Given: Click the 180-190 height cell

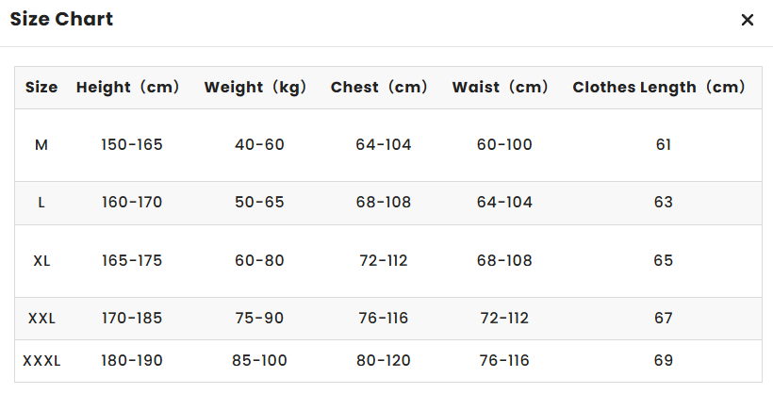Looking at the screenshot, I should [x=132, y=361].
